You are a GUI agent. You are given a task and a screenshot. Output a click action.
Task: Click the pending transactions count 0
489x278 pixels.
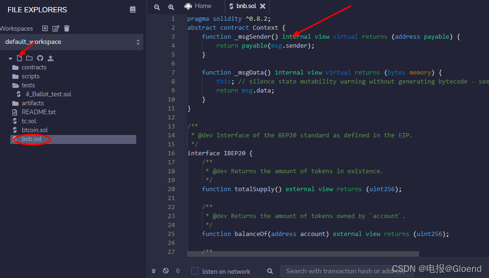tap(178, 271)
